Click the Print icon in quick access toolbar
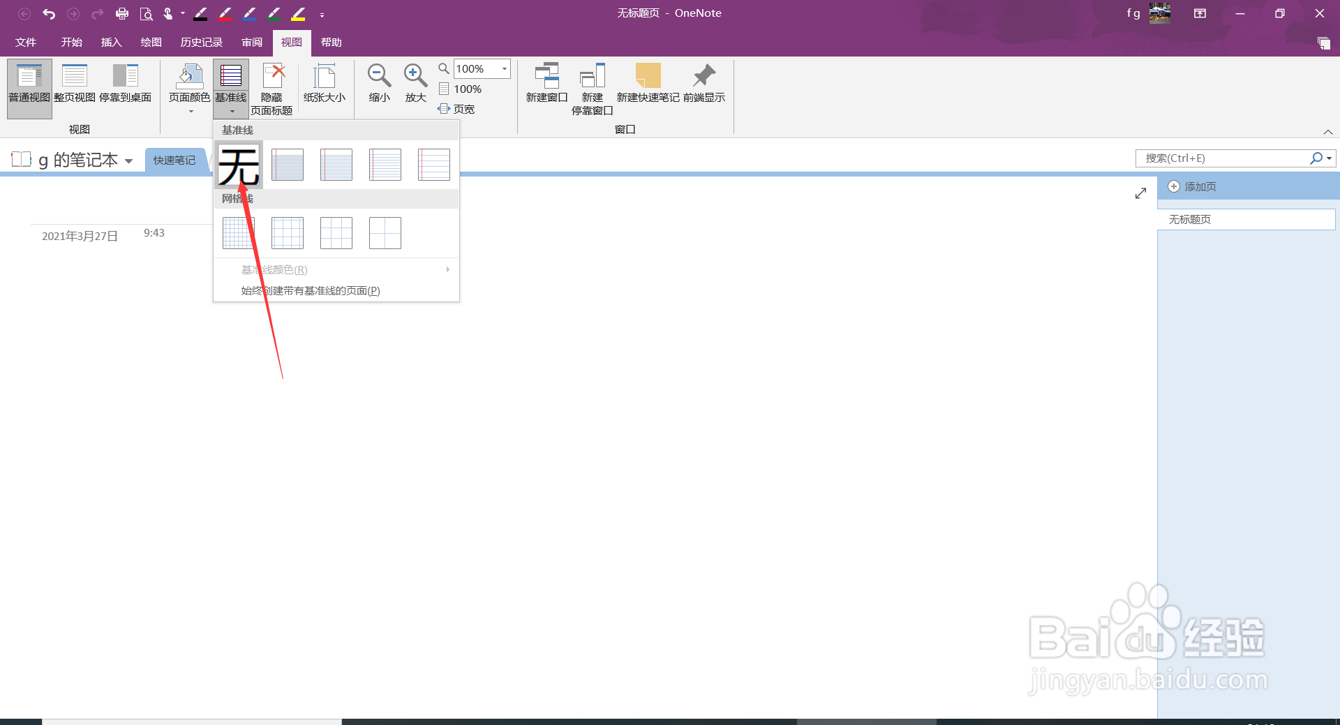The width and height of the screenshot is (1340, 725). (x=122, y=13)
